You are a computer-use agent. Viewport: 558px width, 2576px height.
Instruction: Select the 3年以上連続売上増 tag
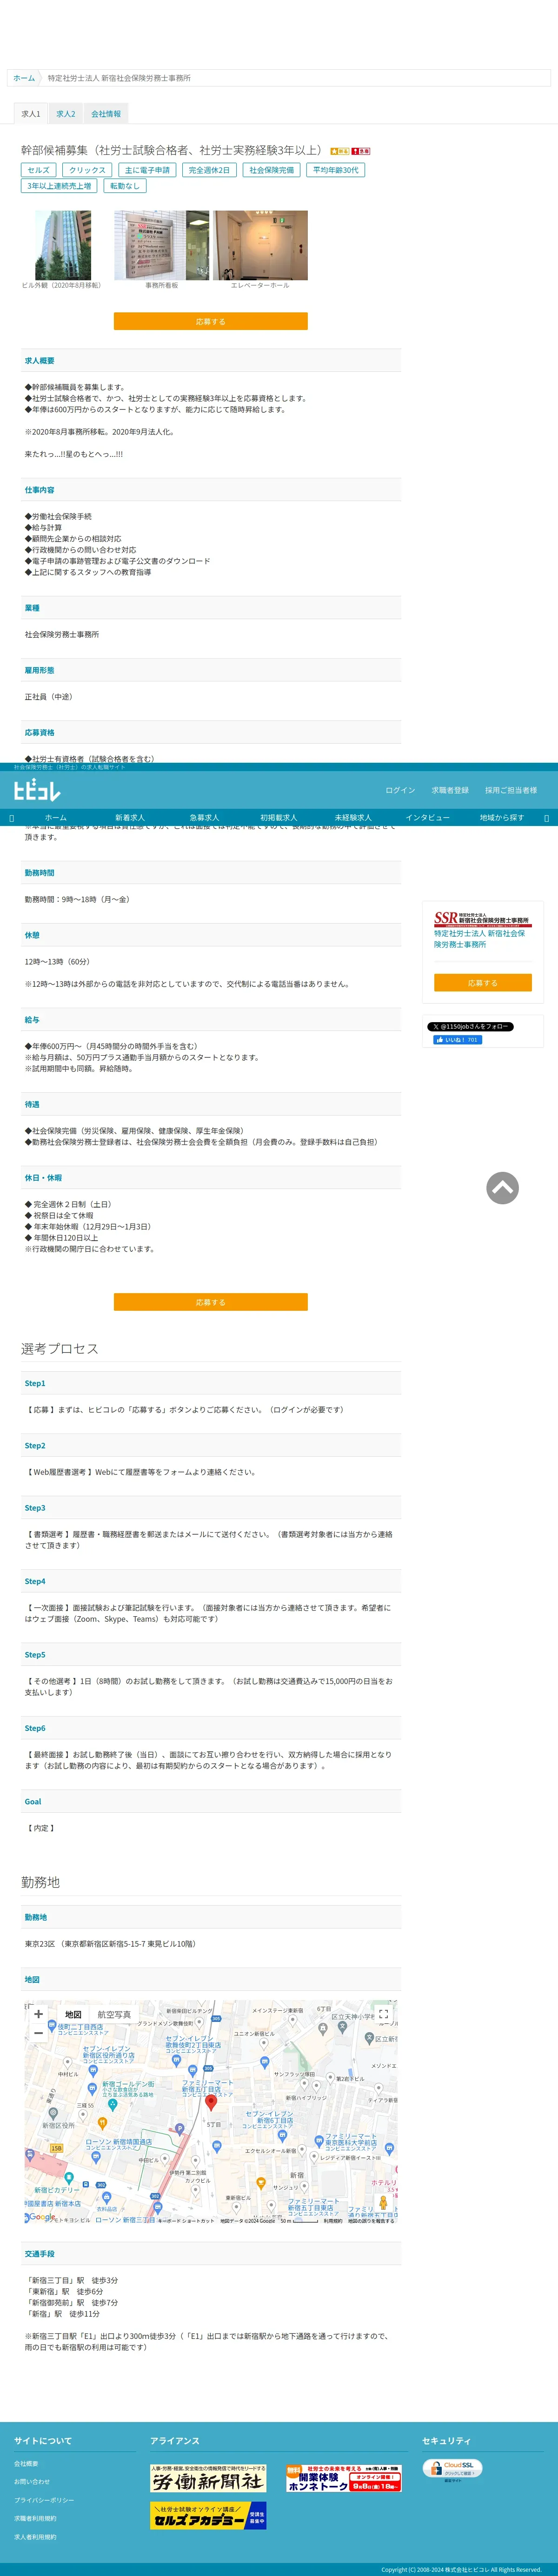pos(59,186)
